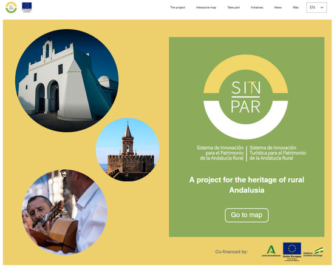Click the SINPAR logo in the header
This screenshot has height=268, width=334.
point(11,7)
